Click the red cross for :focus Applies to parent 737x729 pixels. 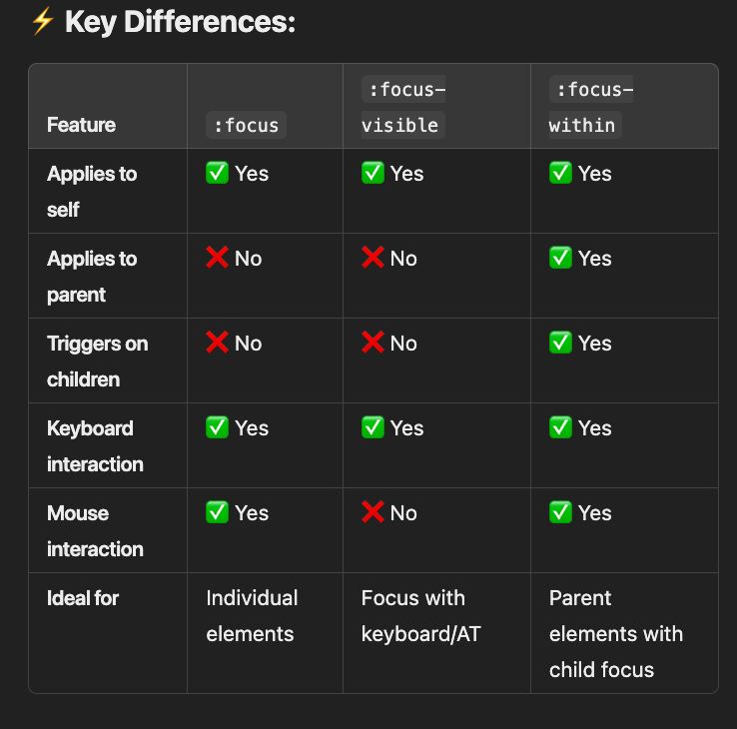tap(217, 258)
